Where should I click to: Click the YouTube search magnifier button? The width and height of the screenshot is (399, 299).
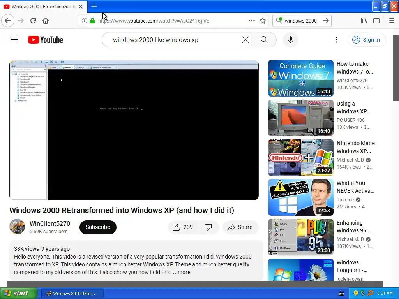click(x=264, y=40)
